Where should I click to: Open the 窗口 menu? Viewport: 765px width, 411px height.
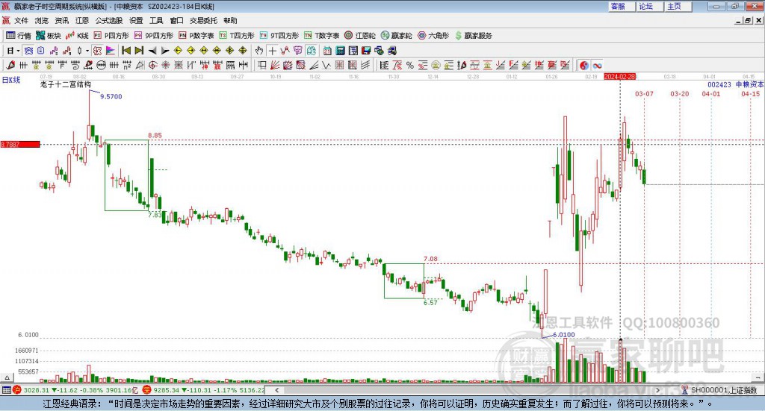176,20
